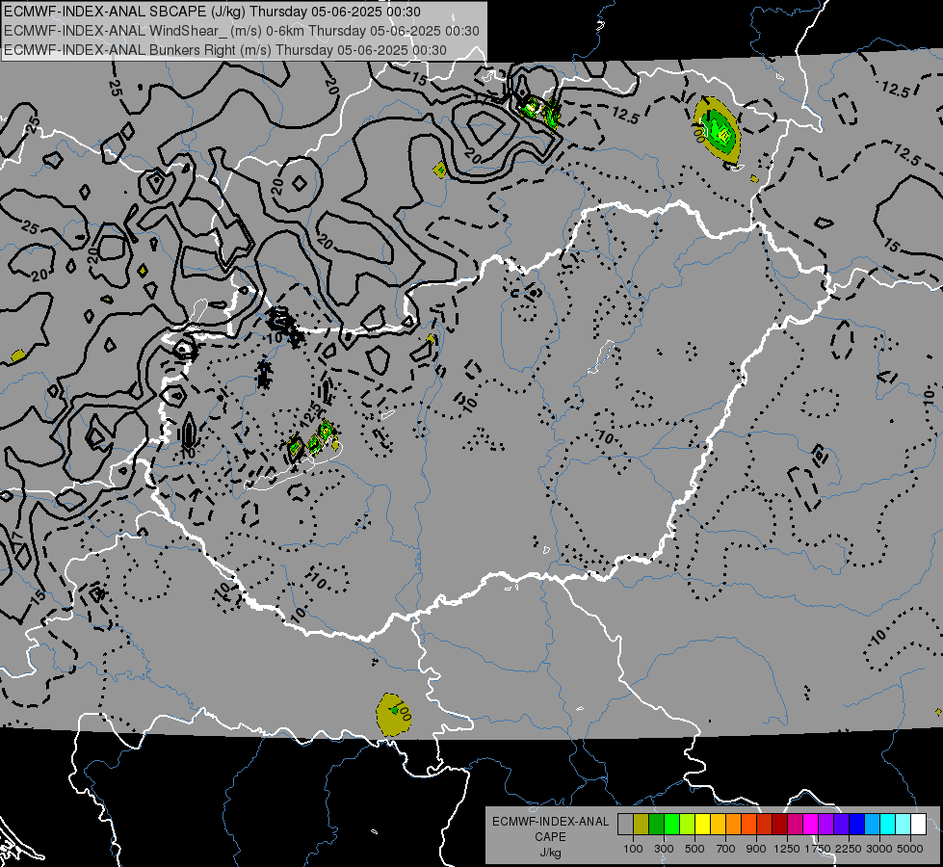
Task: Click the 700 legend tick label
Action: point(726,849)
